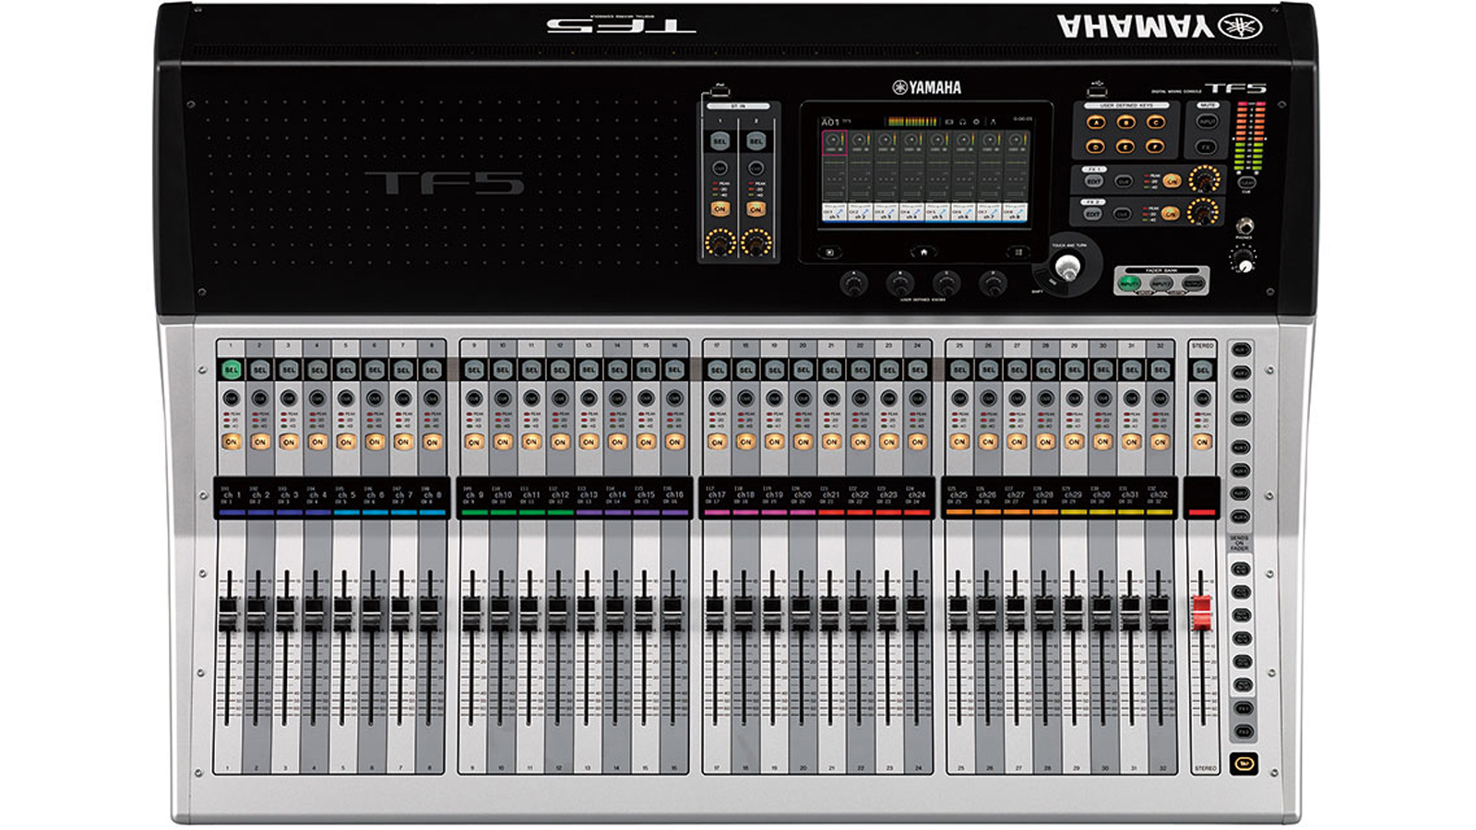
Task: Click the ST IN 1 level knob
Action: (720, 243)
